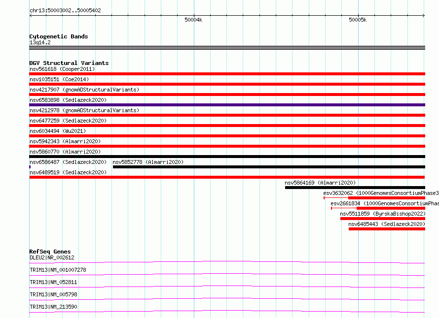Screen dimensions: 439x318
Task: Click the magenta TRIM13 NM_052811 transcript line
Action: (x=227, y=286)
